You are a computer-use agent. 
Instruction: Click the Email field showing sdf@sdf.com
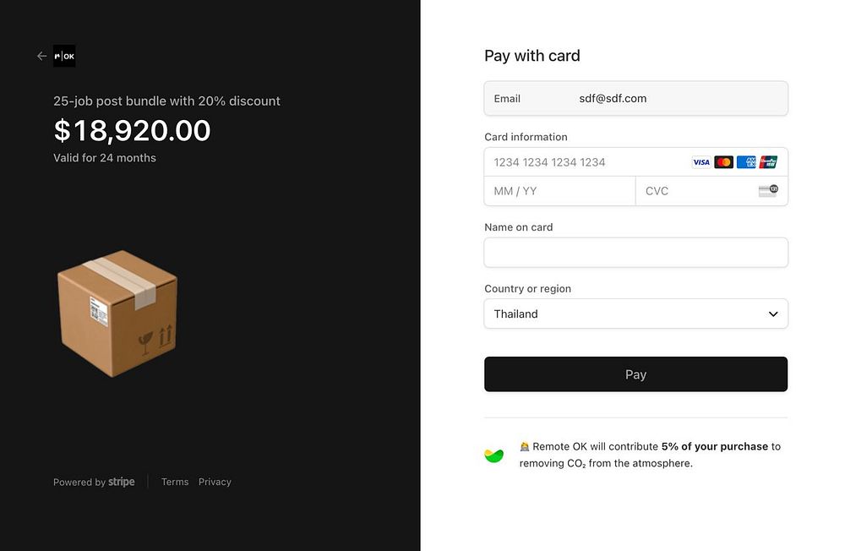(635, 99)
